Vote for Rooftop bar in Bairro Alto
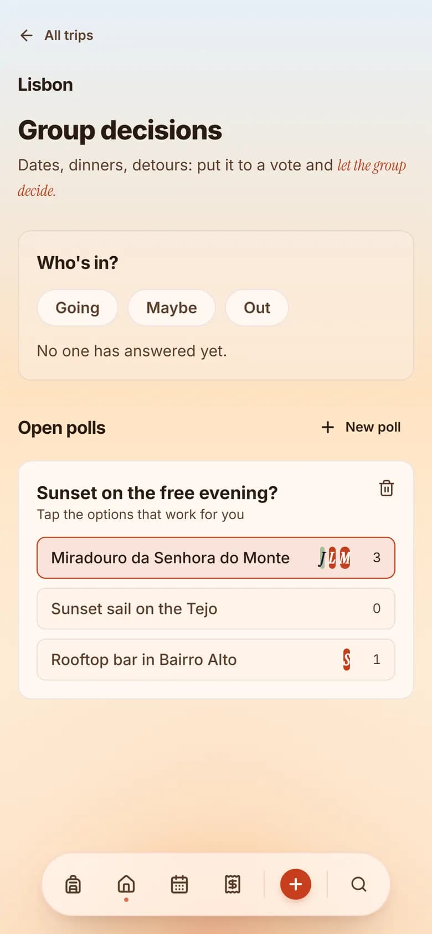432x934 pixels. pyautogui.click(x=216, y=660)
